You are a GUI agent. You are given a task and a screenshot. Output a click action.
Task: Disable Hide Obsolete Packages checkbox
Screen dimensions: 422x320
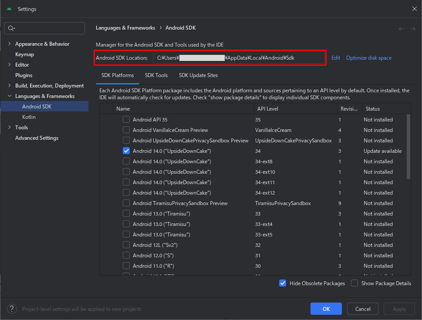[283, 283]
